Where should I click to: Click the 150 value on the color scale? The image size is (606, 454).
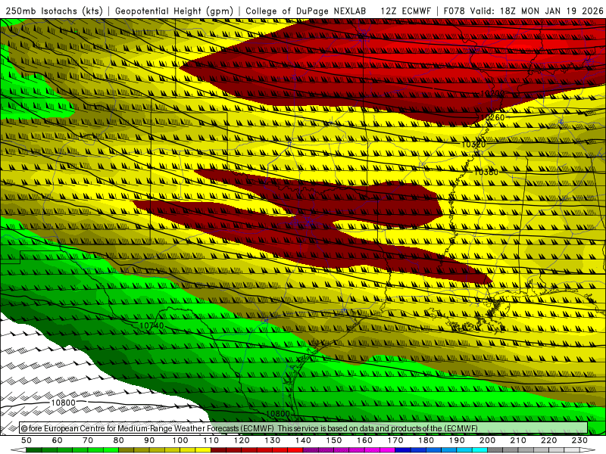(x=334, y=440)
